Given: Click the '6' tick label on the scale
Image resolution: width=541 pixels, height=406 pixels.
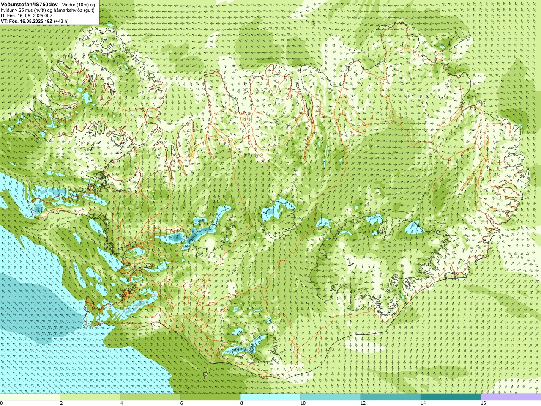Looking at the screenshot, I should [x=181, y=403].
